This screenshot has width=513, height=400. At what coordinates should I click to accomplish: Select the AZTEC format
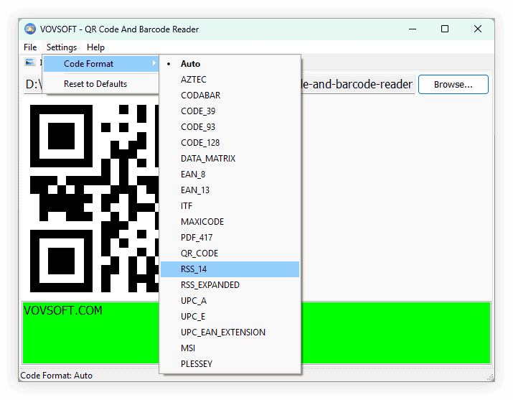pos(230,80)
